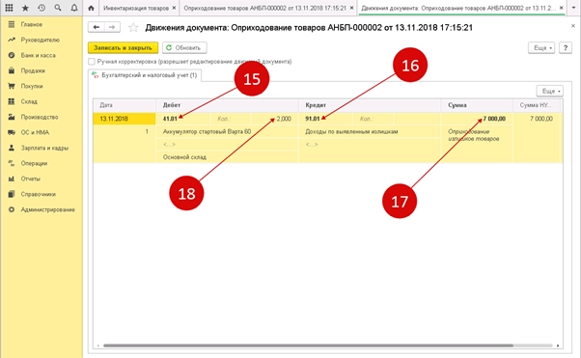
Task: Open Администрирование menu item
Action: click(x=48, y=209)
